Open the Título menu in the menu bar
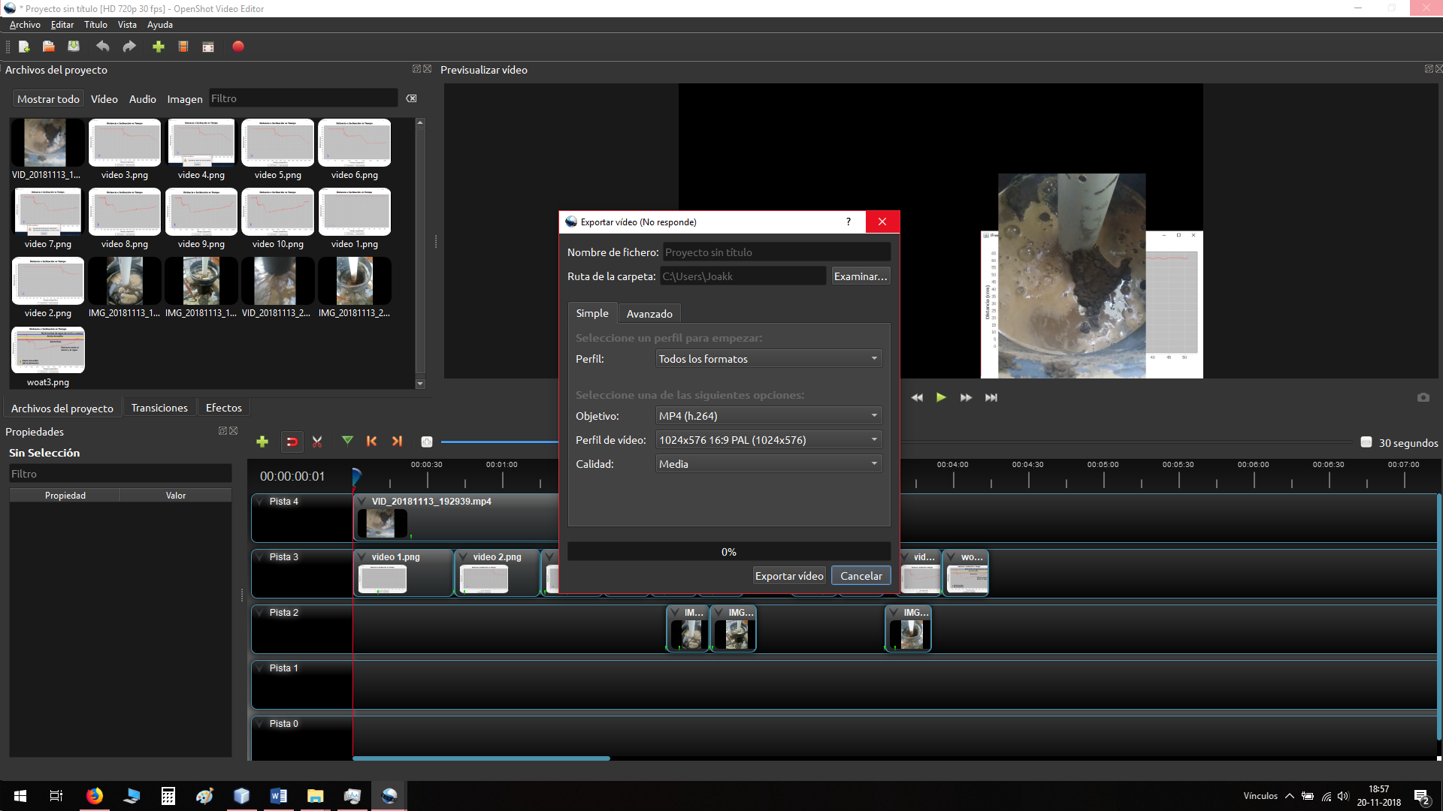 tap(95, 24)
